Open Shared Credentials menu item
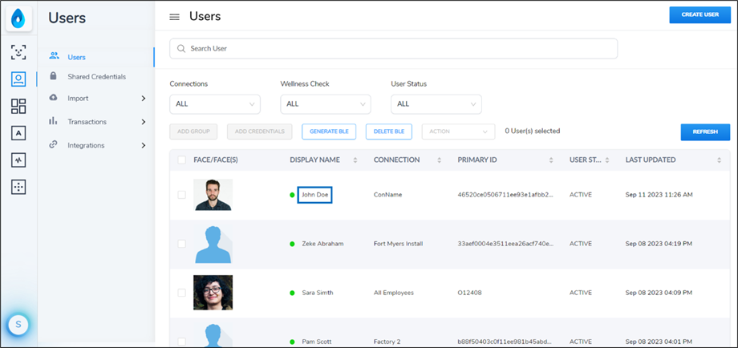Viewport: 738px width, 348px height. pos(96,76)
